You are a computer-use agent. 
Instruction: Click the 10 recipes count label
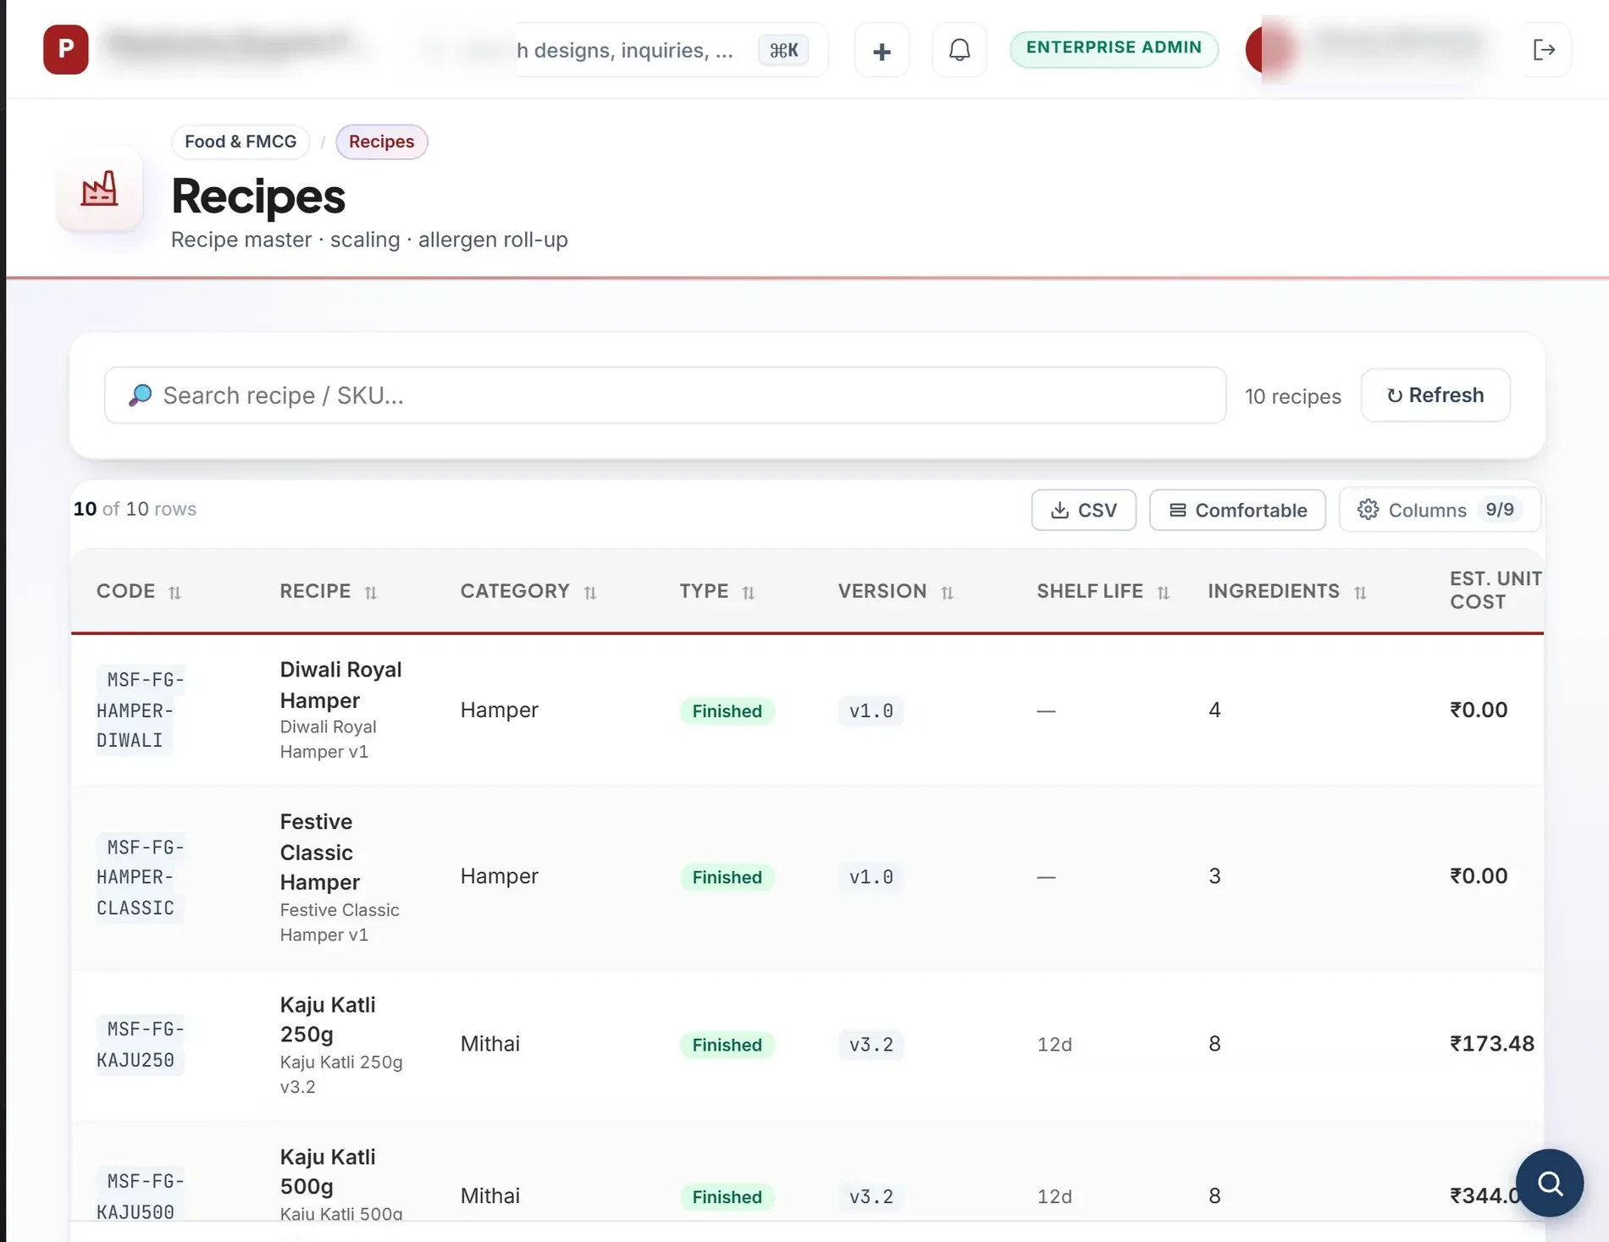pyautogui.click(x=1292, y=396)
